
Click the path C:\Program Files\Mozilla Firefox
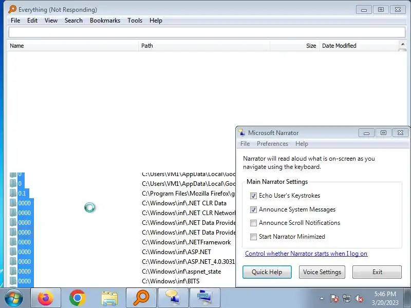[x=188, y=194]
